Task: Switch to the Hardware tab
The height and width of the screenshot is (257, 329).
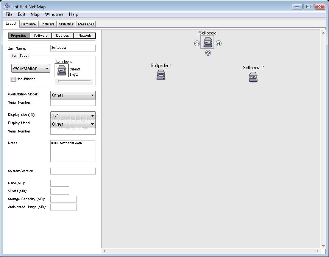Action: 28,24
